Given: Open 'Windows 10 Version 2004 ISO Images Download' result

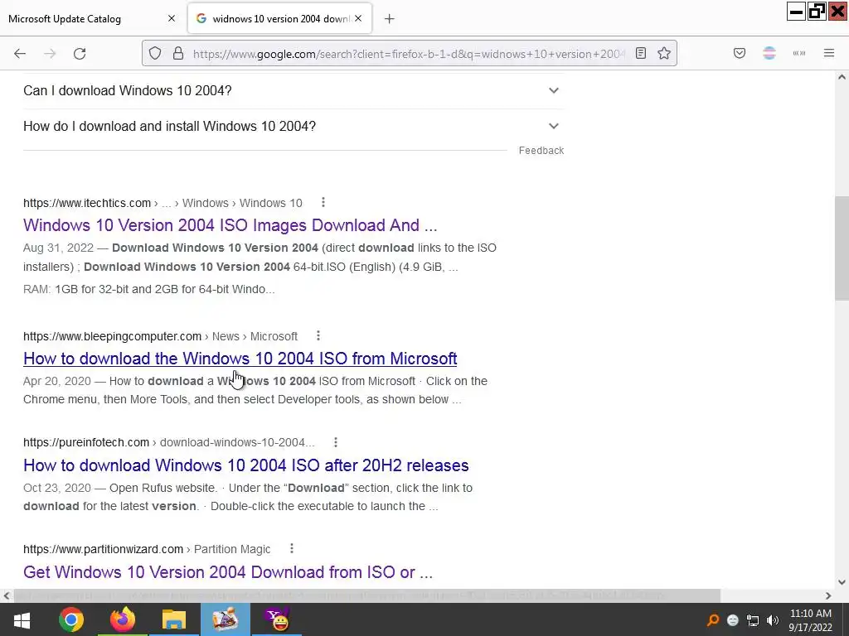Looking at the screenshot, I should 230,225.
